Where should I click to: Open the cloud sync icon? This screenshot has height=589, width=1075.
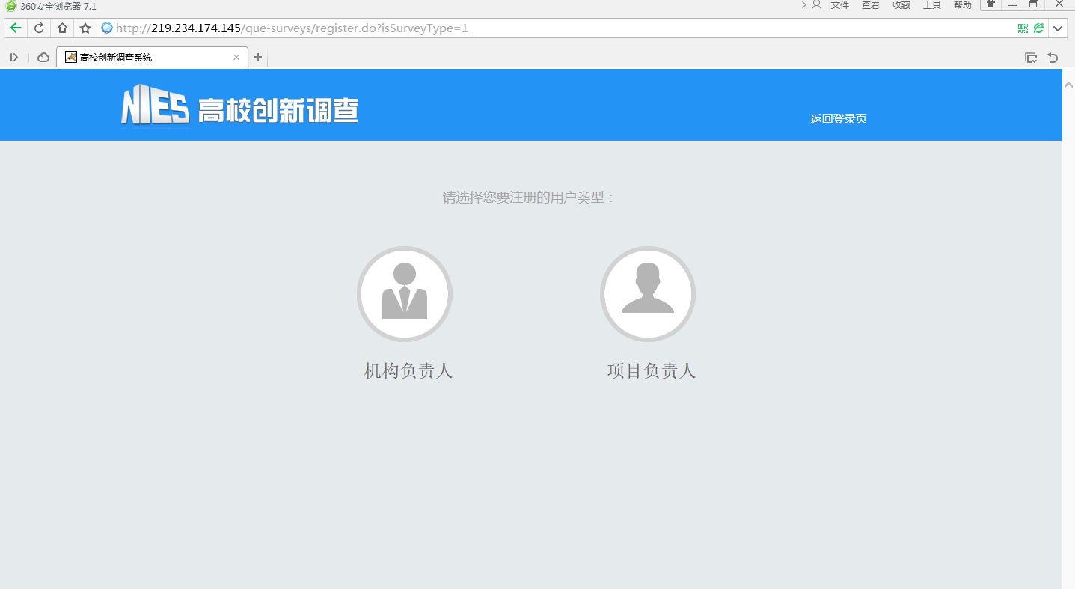(42, 57)
